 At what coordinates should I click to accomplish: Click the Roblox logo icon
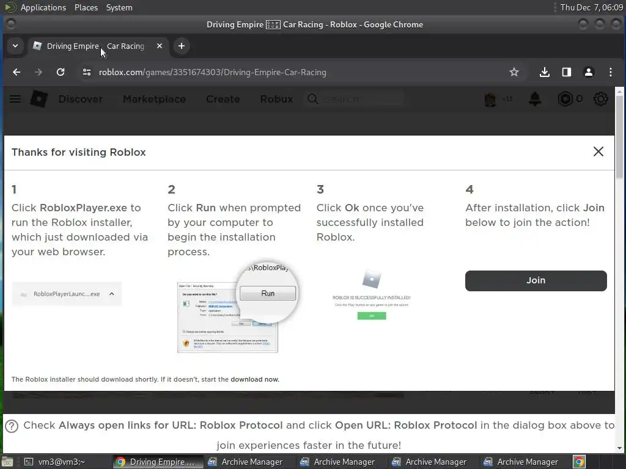coord(39,99)
